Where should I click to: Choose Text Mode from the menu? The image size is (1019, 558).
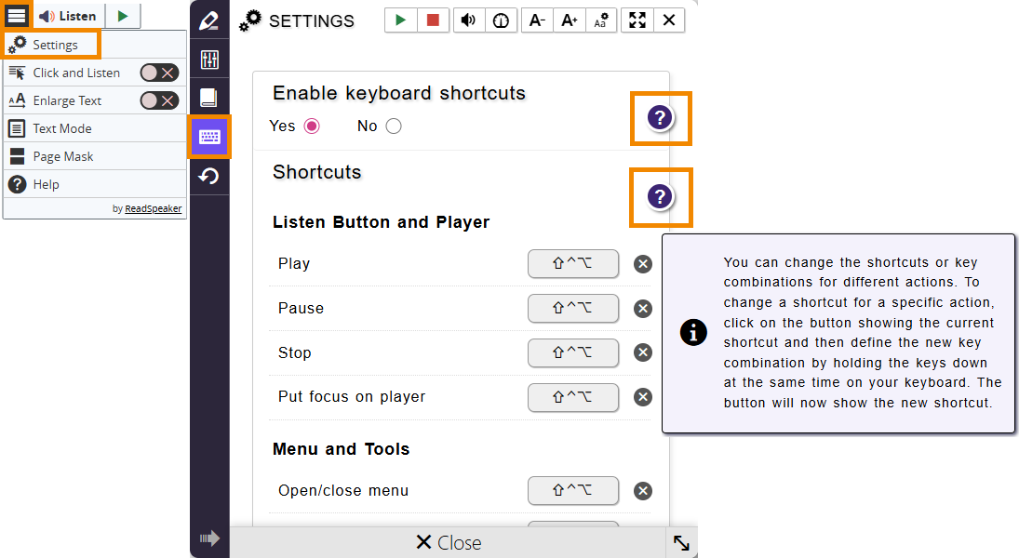point(62,128)
